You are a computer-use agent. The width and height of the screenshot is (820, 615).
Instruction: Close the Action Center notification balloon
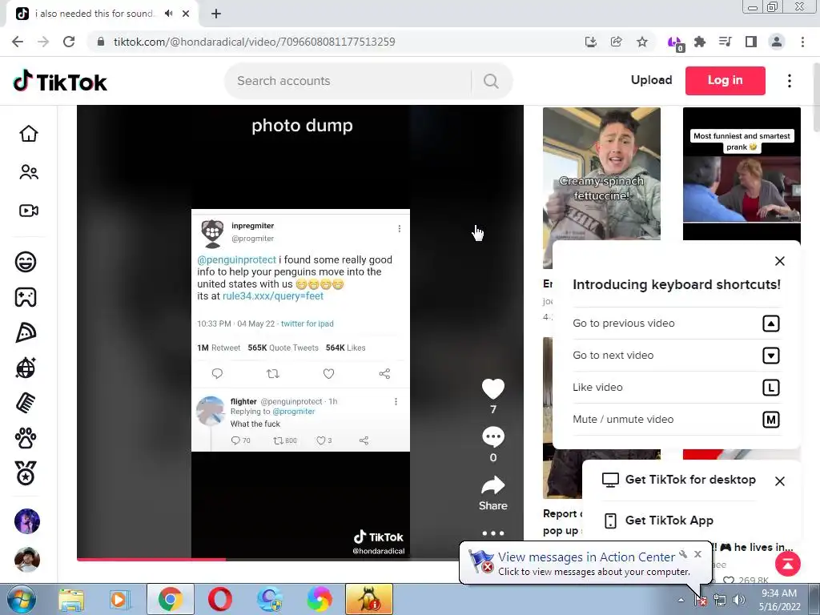click(697, 554)
